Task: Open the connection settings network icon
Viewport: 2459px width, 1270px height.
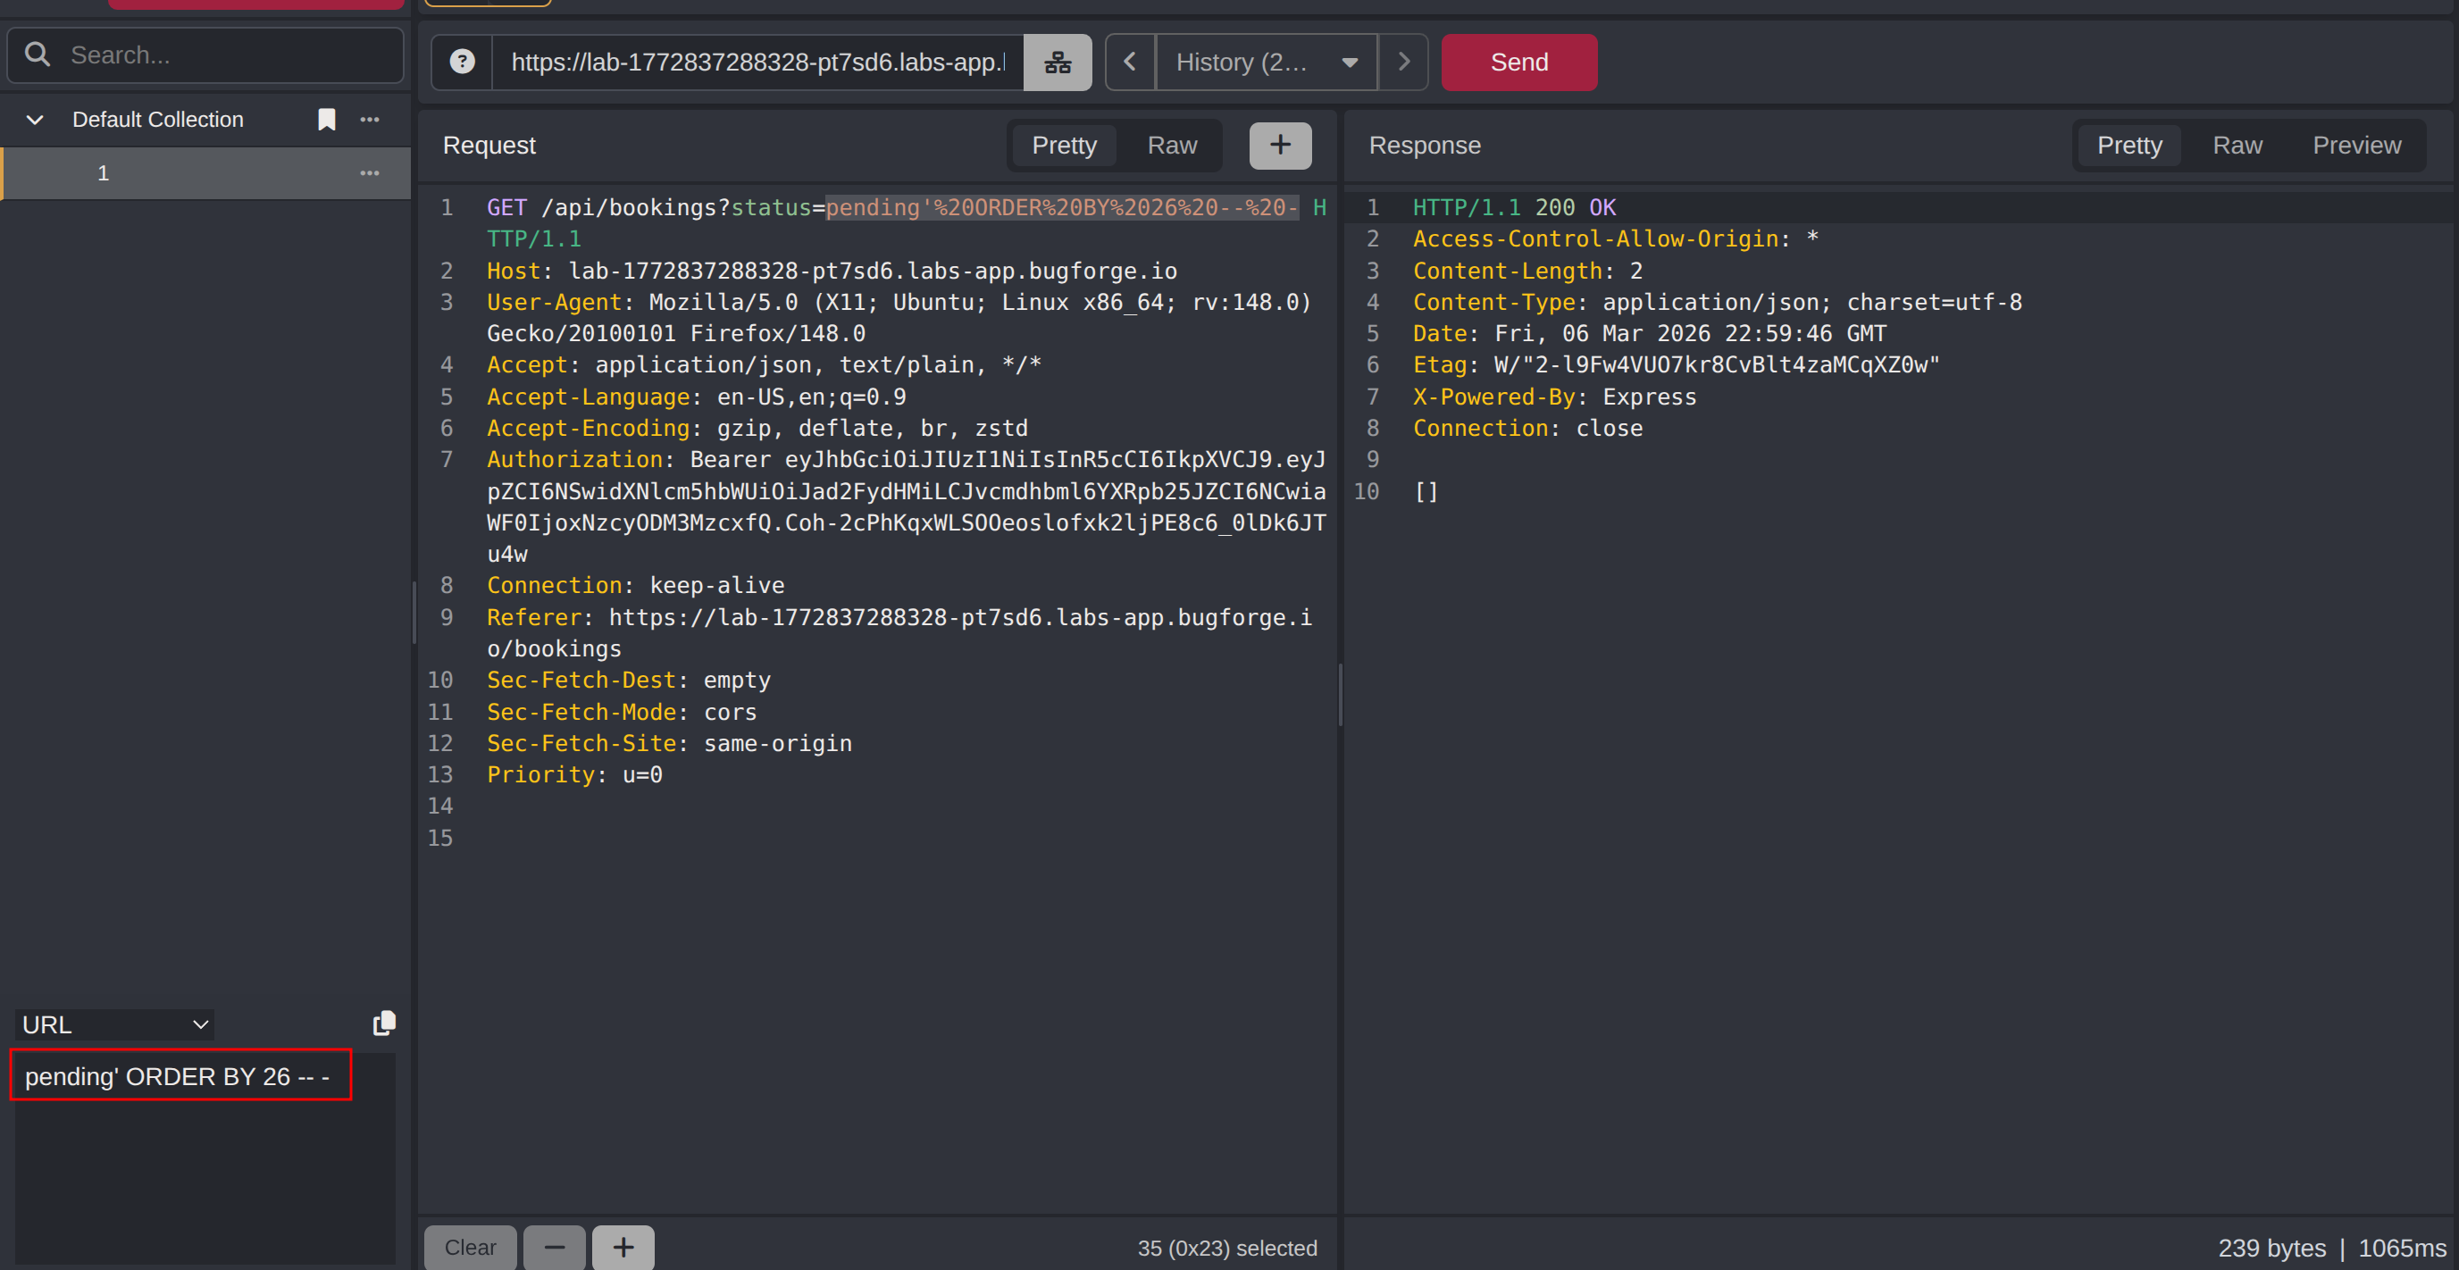Action: point(1057,62)
